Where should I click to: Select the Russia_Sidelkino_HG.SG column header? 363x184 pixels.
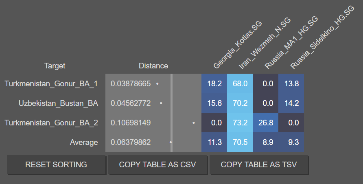[x=322, y=37]
